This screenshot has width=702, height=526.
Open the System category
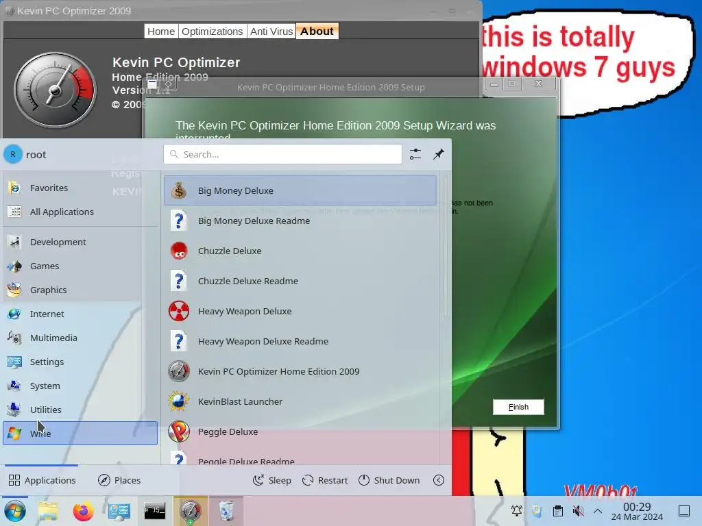tap(80, 386)
